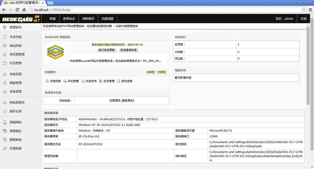
Task: Select the 1982-织梦内容管理系统 browser tab
Action: click(23, 3)
